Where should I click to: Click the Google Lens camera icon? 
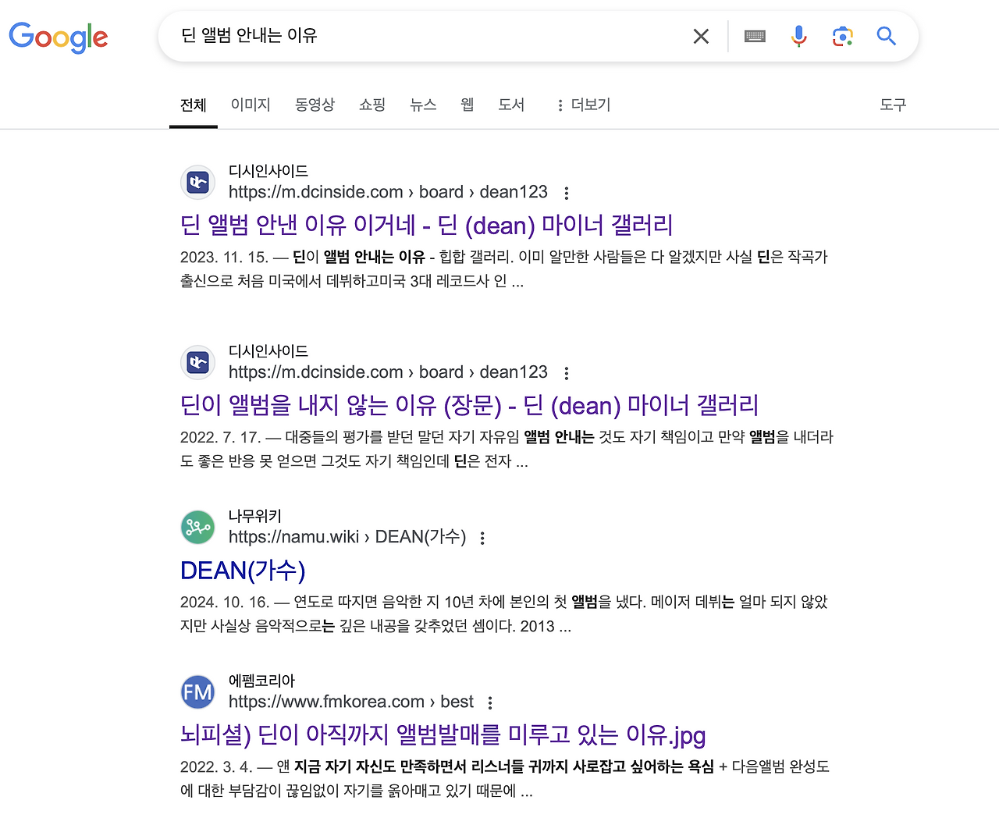(x=842, y=36)
